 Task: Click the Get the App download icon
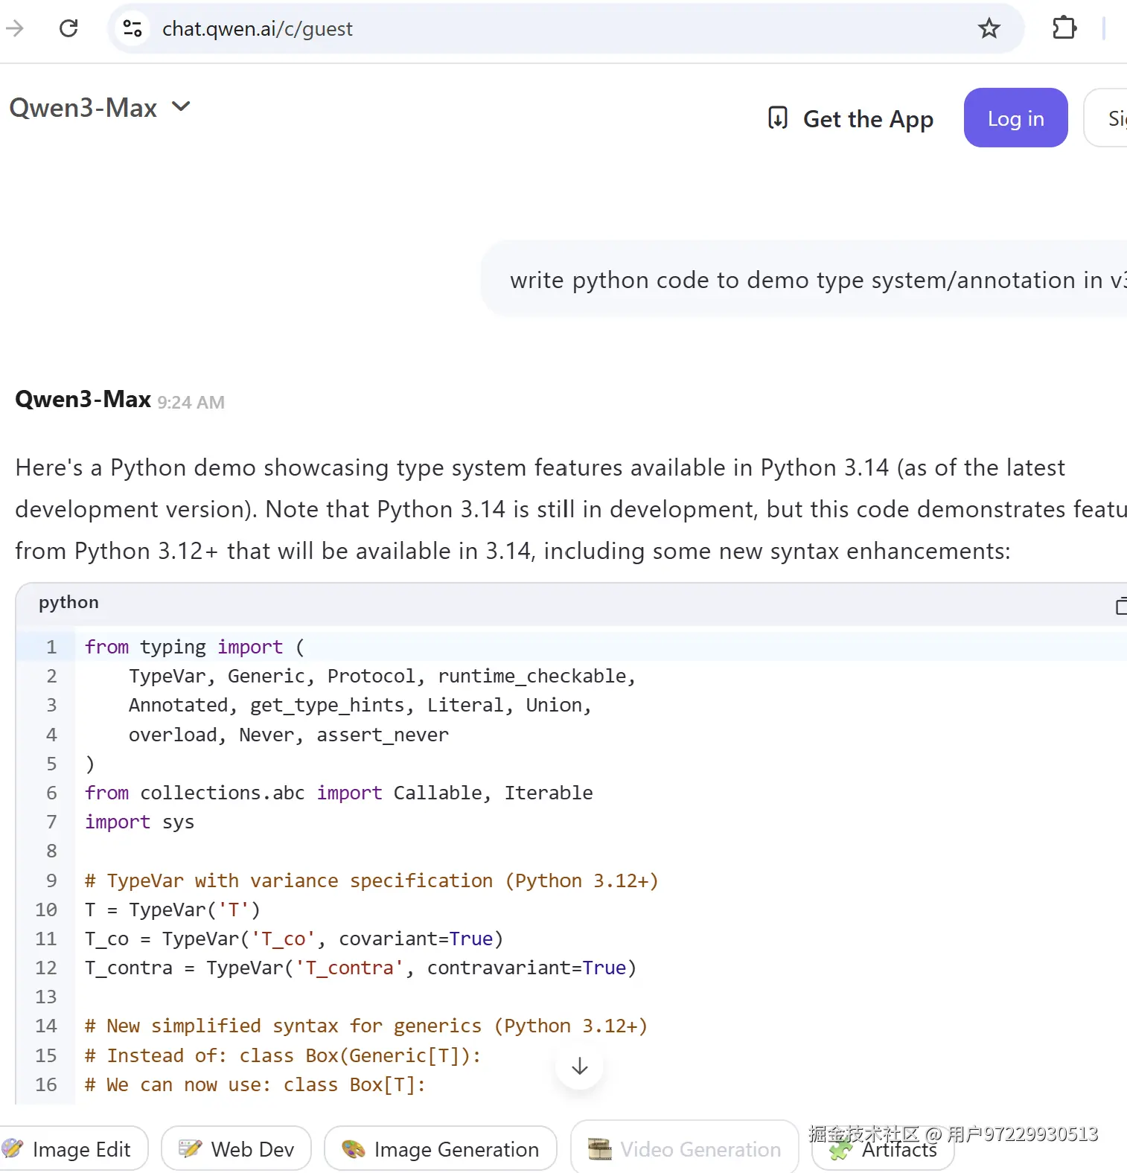777,118
